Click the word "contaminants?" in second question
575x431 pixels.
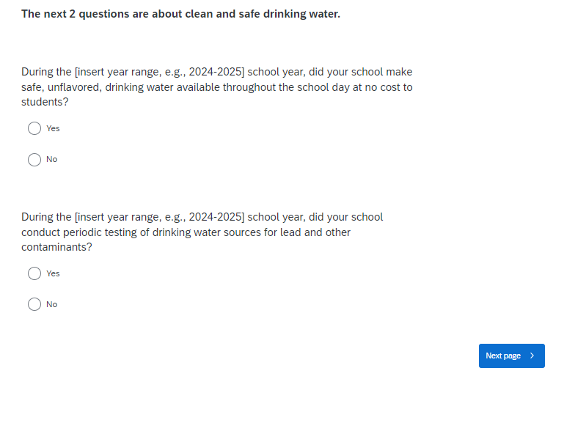click(56, 248)
